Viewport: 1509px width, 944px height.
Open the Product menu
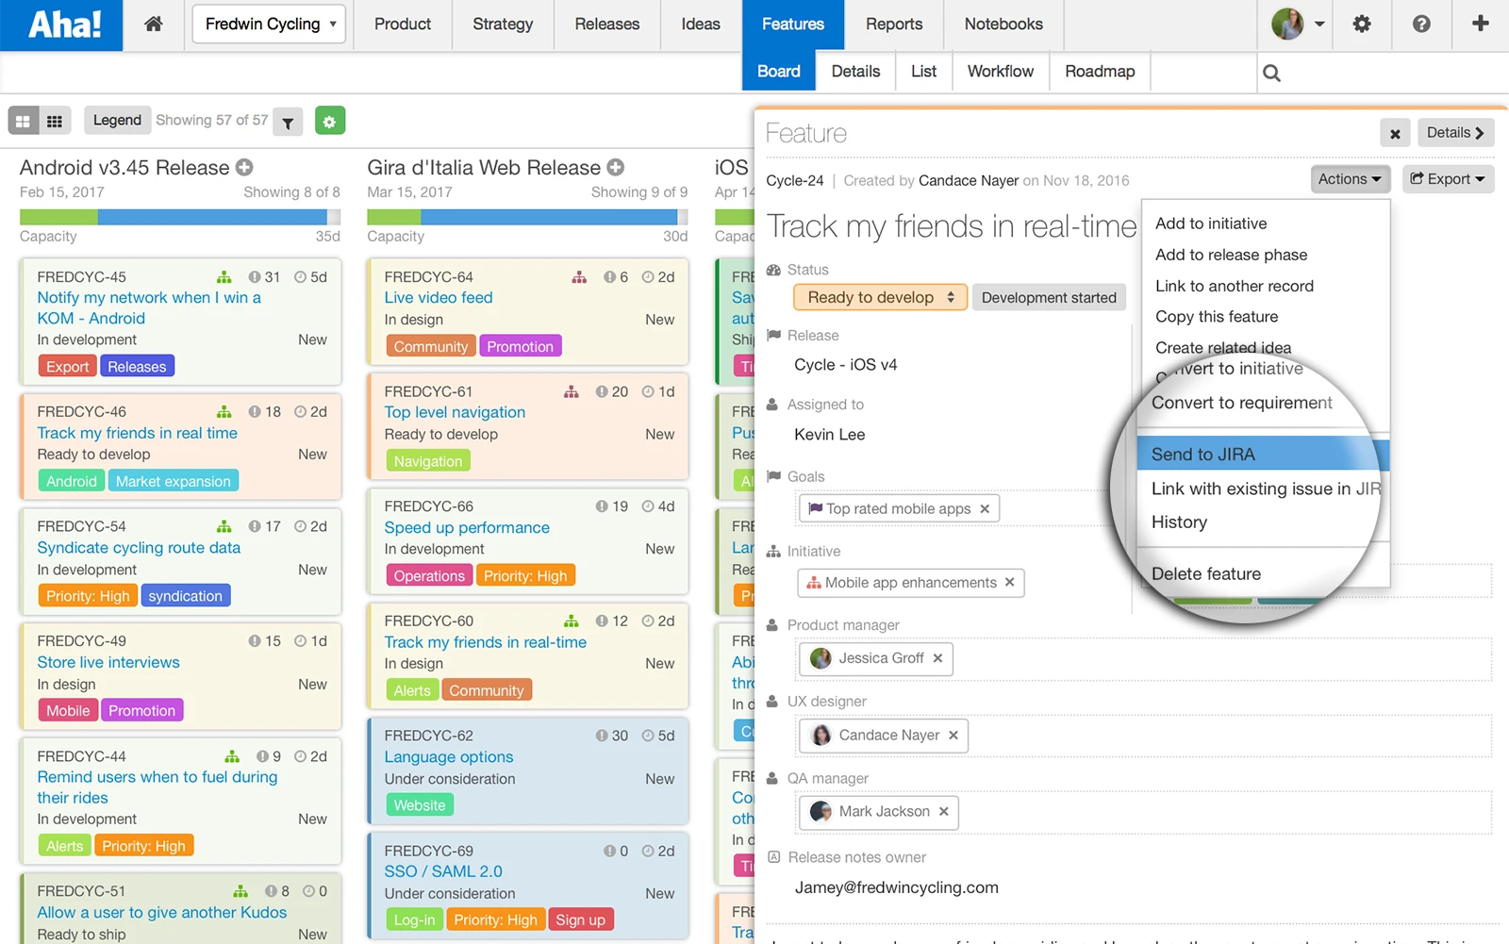click(403, 25)
